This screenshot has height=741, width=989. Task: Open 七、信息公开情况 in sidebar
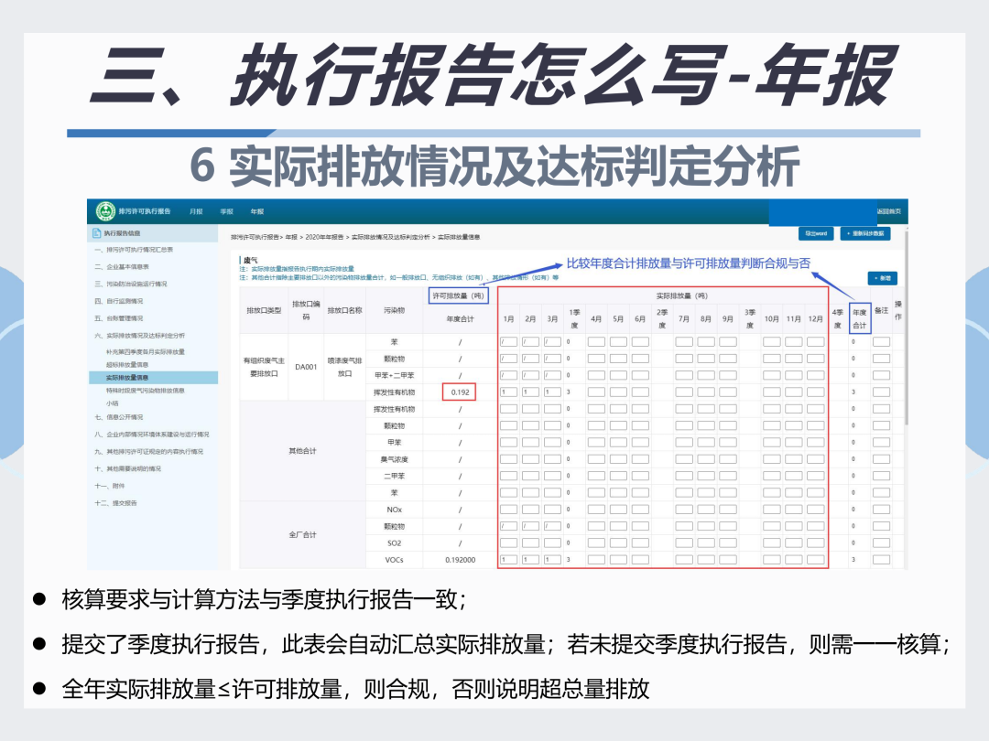(118, 417)
